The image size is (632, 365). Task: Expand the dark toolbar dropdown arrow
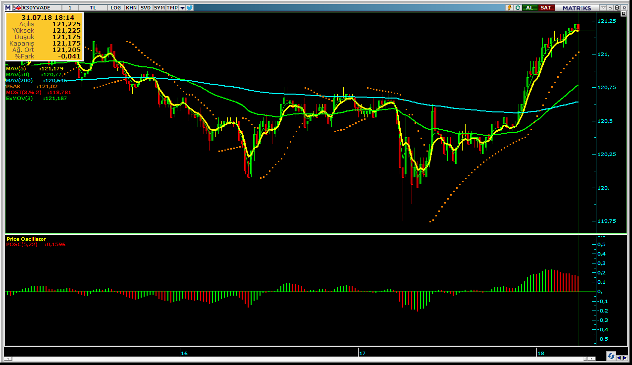click(182, 8)
